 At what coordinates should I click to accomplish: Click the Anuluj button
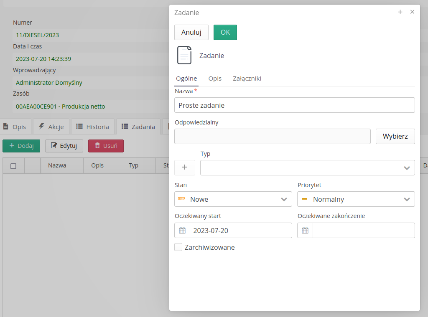pyautogui.click(x=191, y=32)
